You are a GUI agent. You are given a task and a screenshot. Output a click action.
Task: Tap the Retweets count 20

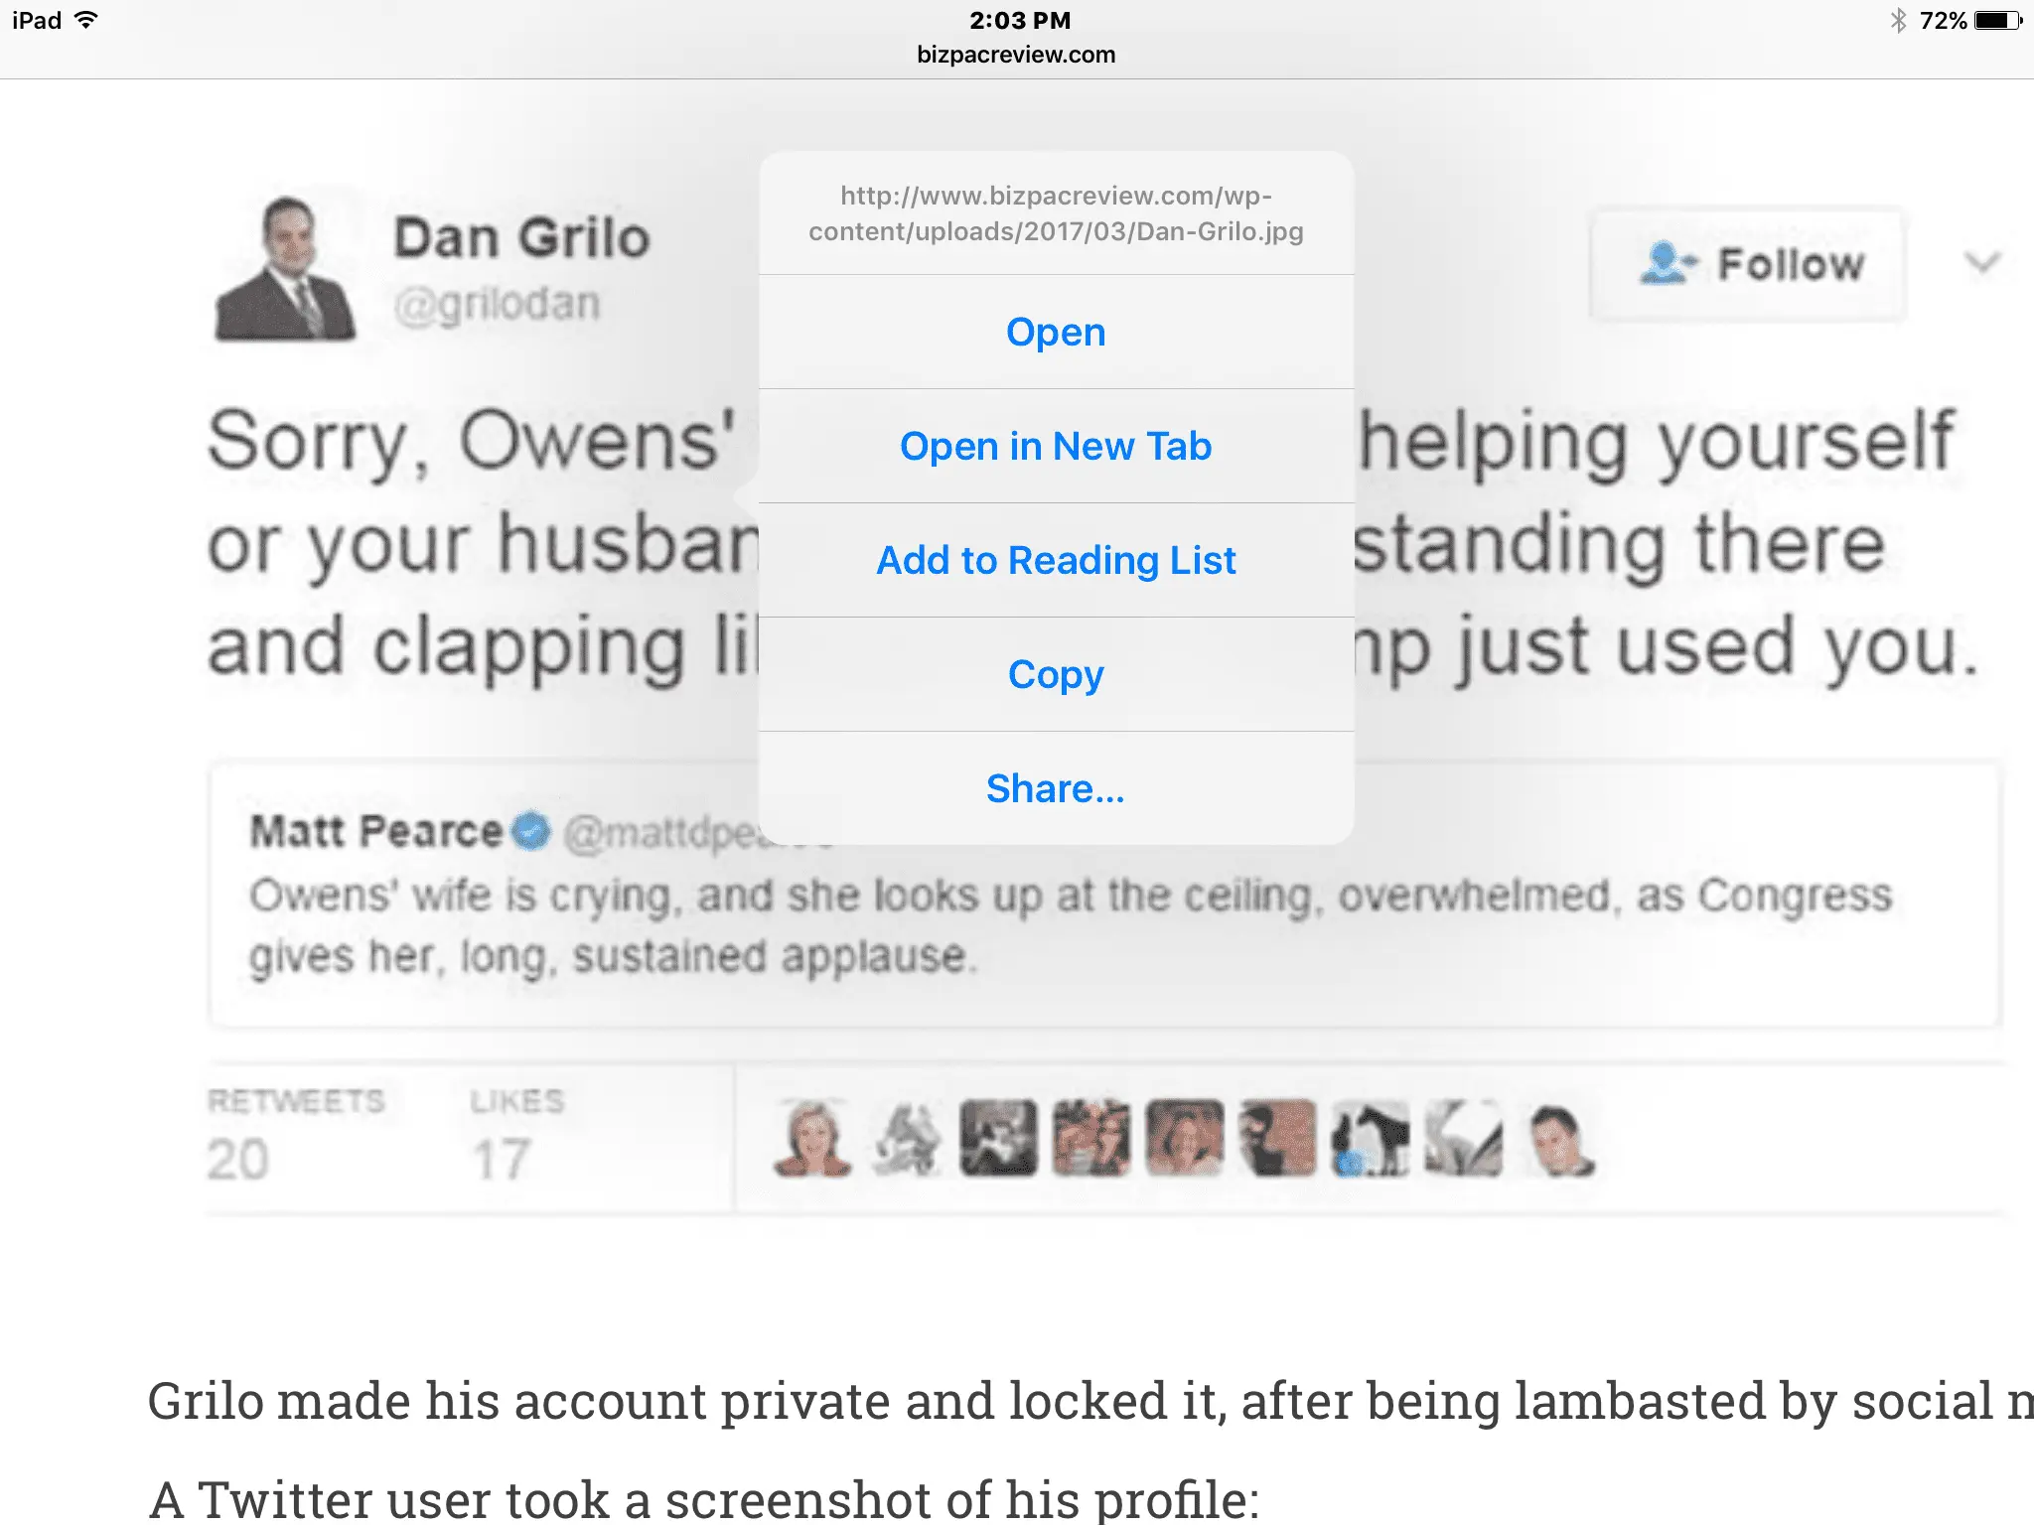point(238,1159)
